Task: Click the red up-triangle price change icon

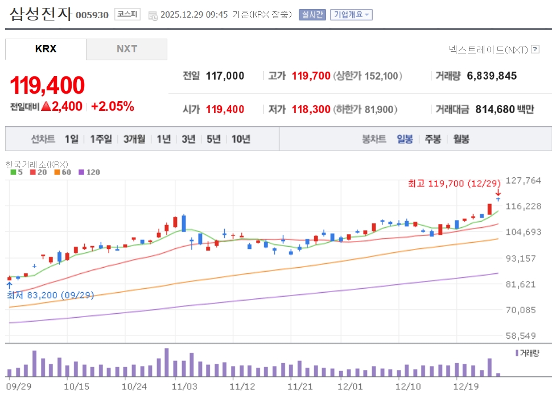Action: click(x=46, y=106)
